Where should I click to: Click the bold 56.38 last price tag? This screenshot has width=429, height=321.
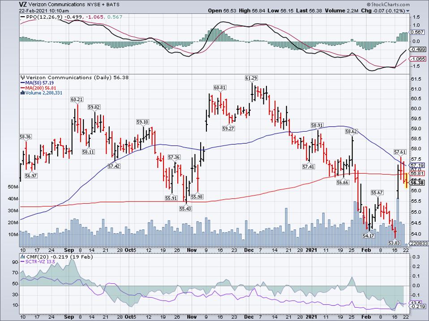417,183
